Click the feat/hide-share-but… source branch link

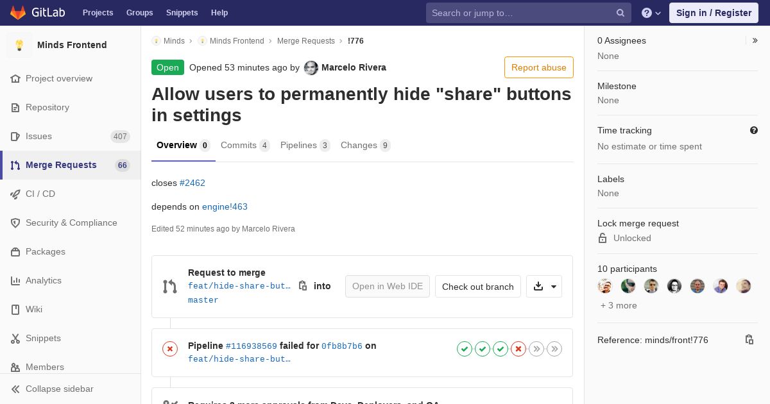pyautogui.click(x=239, y=286)
